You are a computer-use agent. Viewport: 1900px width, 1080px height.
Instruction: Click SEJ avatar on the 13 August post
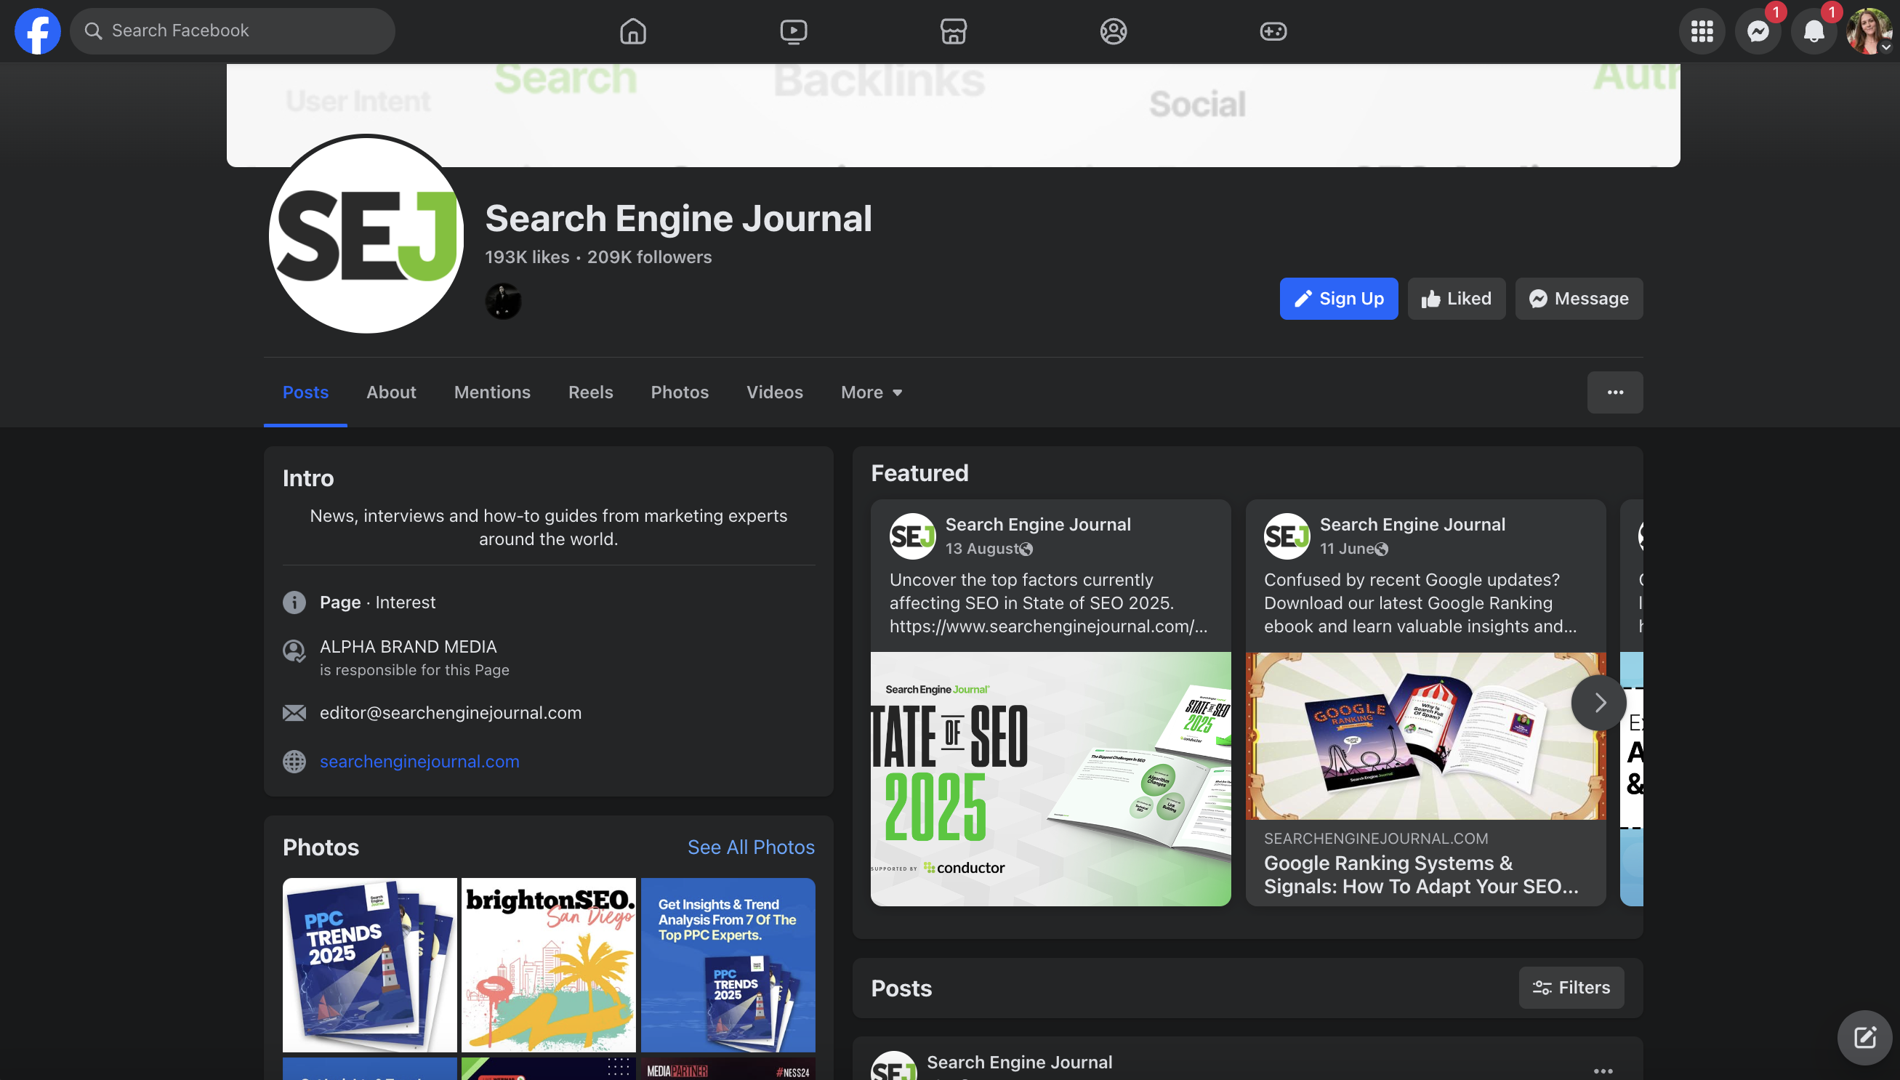coord(912,536)
